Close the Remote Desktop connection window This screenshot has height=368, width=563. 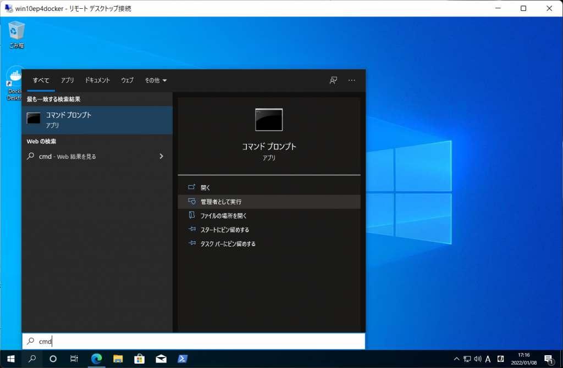(x=549, y=8)
